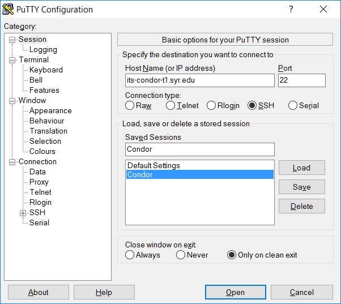This screenshot has height=304, width=341.
Task: Open the Terminal category
Action: 34,60
